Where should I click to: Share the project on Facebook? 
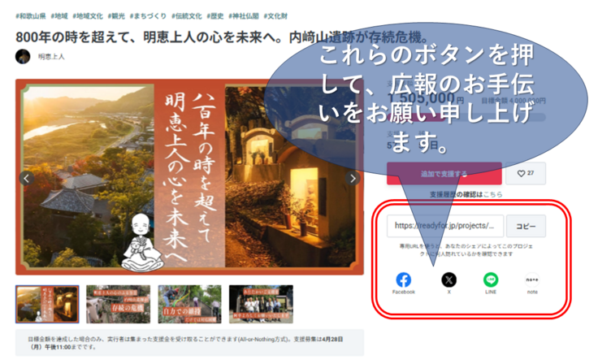coord(403,280)
